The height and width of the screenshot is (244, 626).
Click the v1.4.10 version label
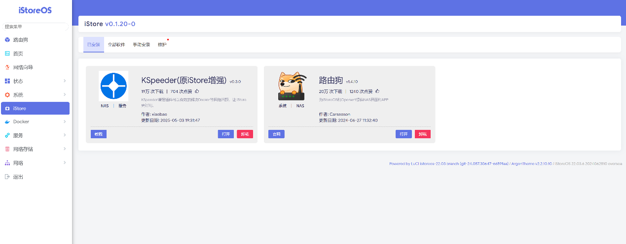click(x=352, y=82)
